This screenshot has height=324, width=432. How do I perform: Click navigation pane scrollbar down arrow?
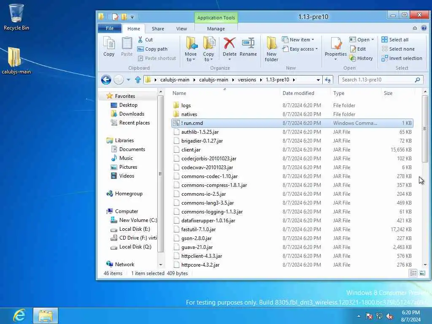click(161, 265)
